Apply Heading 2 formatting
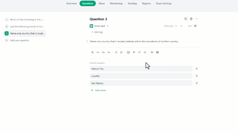Image resolution: width=238 pixels, height=134 pixels. (x=103, y=52)
